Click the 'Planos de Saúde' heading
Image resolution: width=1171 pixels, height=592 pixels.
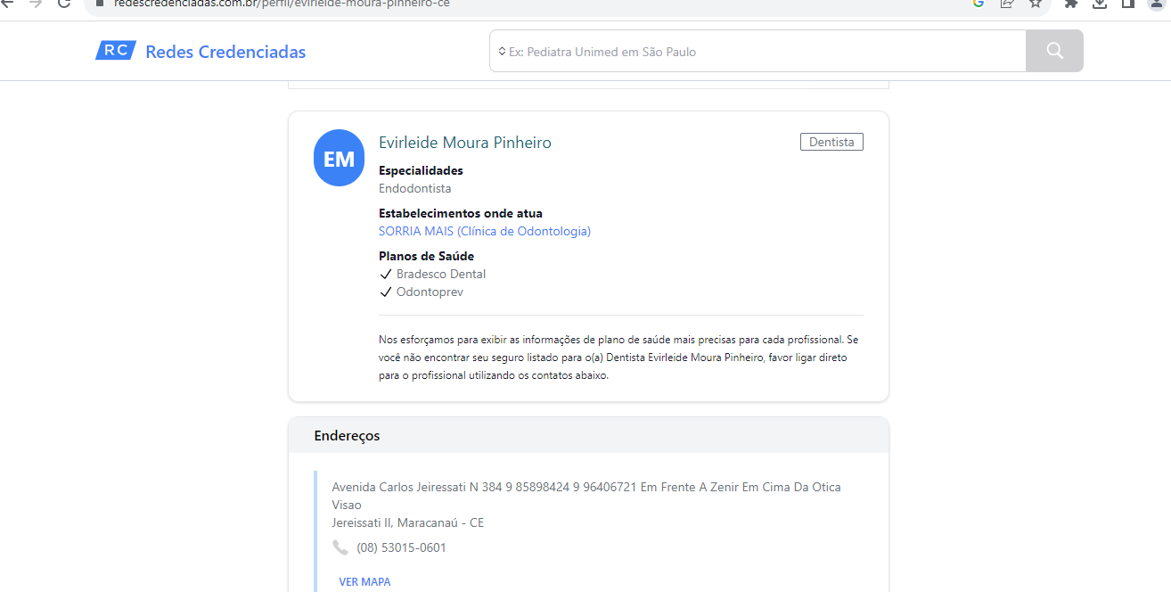[427, 256]
